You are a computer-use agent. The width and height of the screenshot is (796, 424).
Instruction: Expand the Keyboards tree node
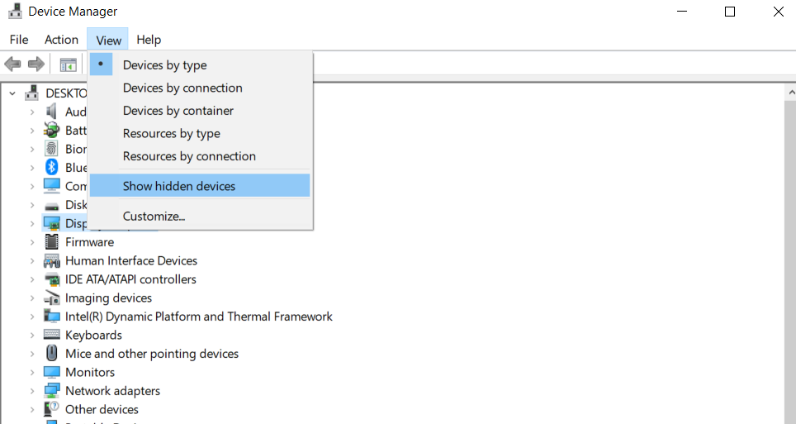(32, 335)
